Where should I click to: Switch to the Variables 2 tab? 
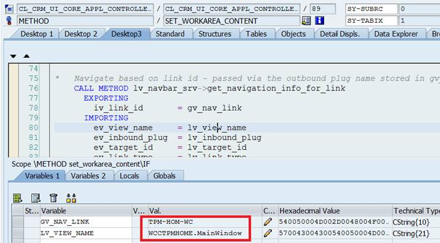coord(88,176)
